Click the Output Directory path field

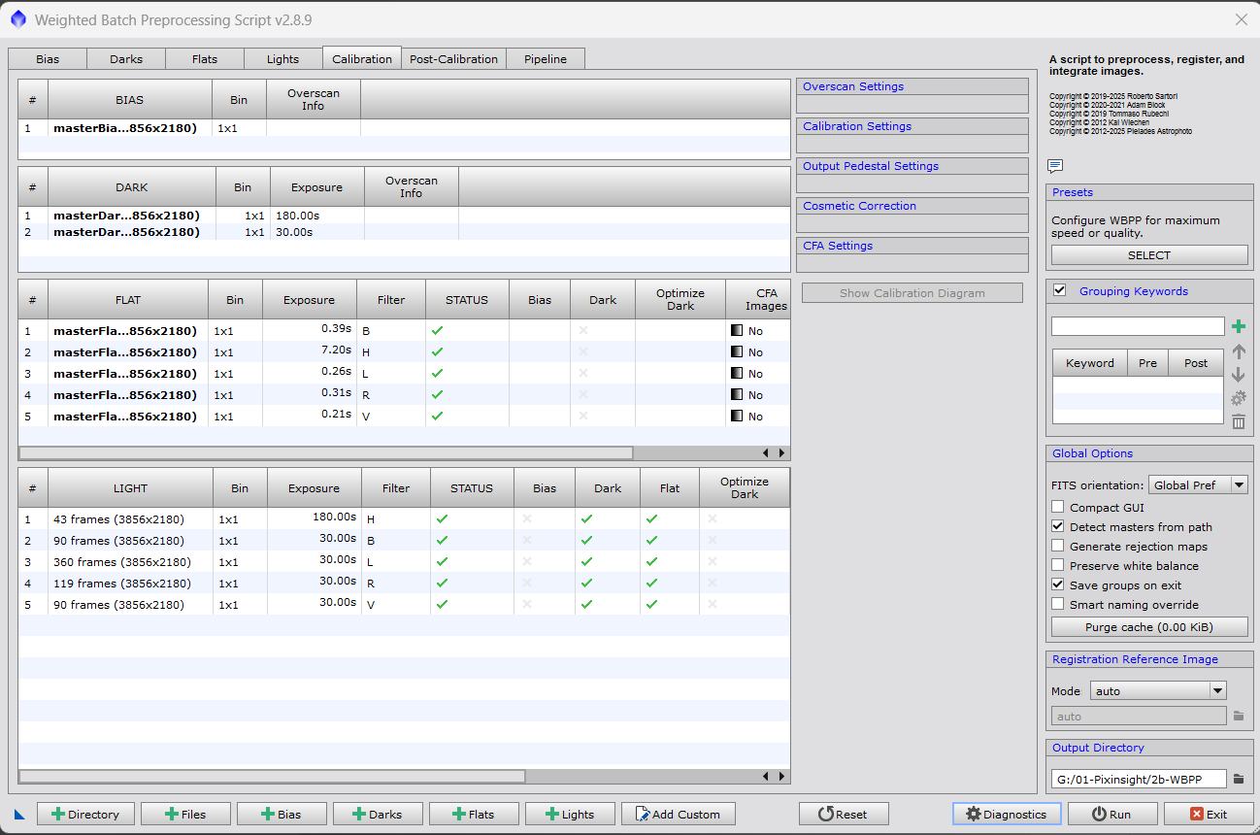[1139, 779]
